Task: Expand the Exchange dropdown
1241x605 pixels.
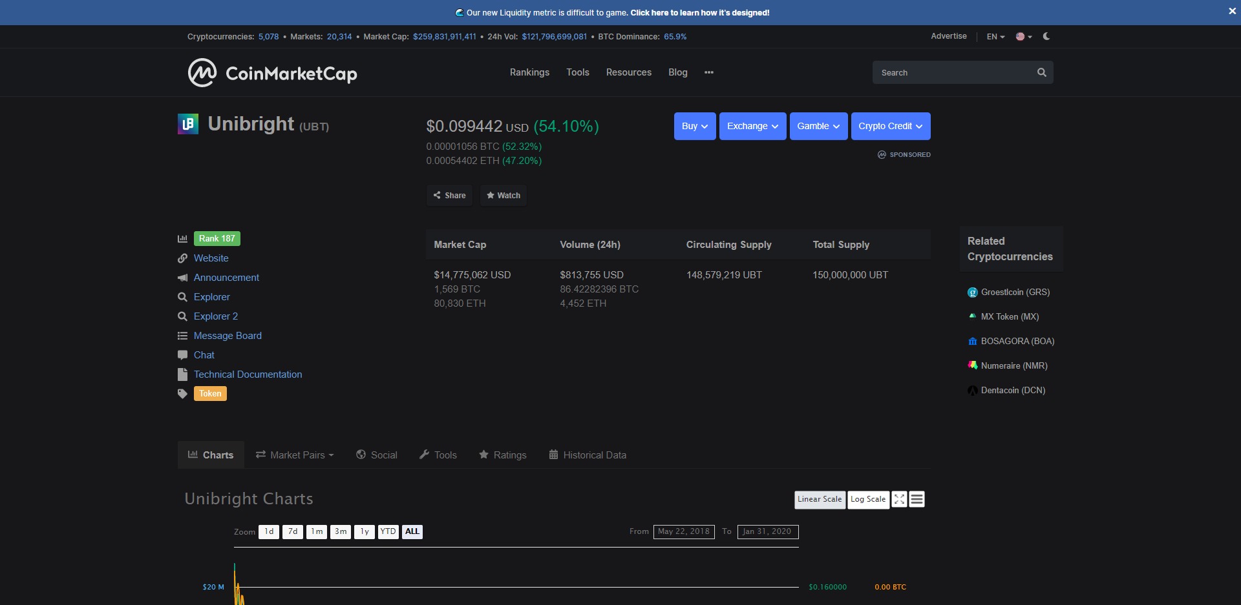Action: coord(753,127)
